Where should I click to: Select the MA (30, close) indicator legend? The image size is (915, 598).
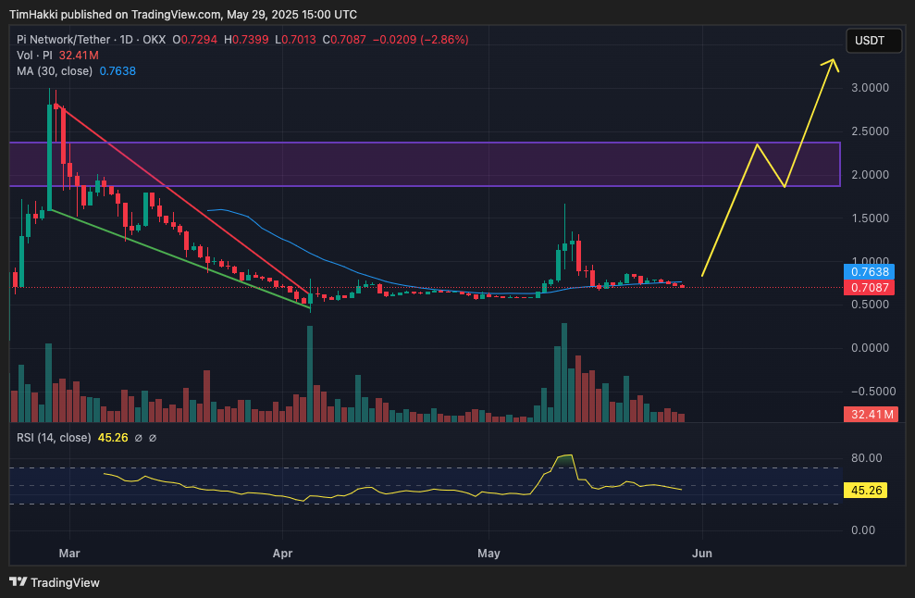[x=54, y=71]
